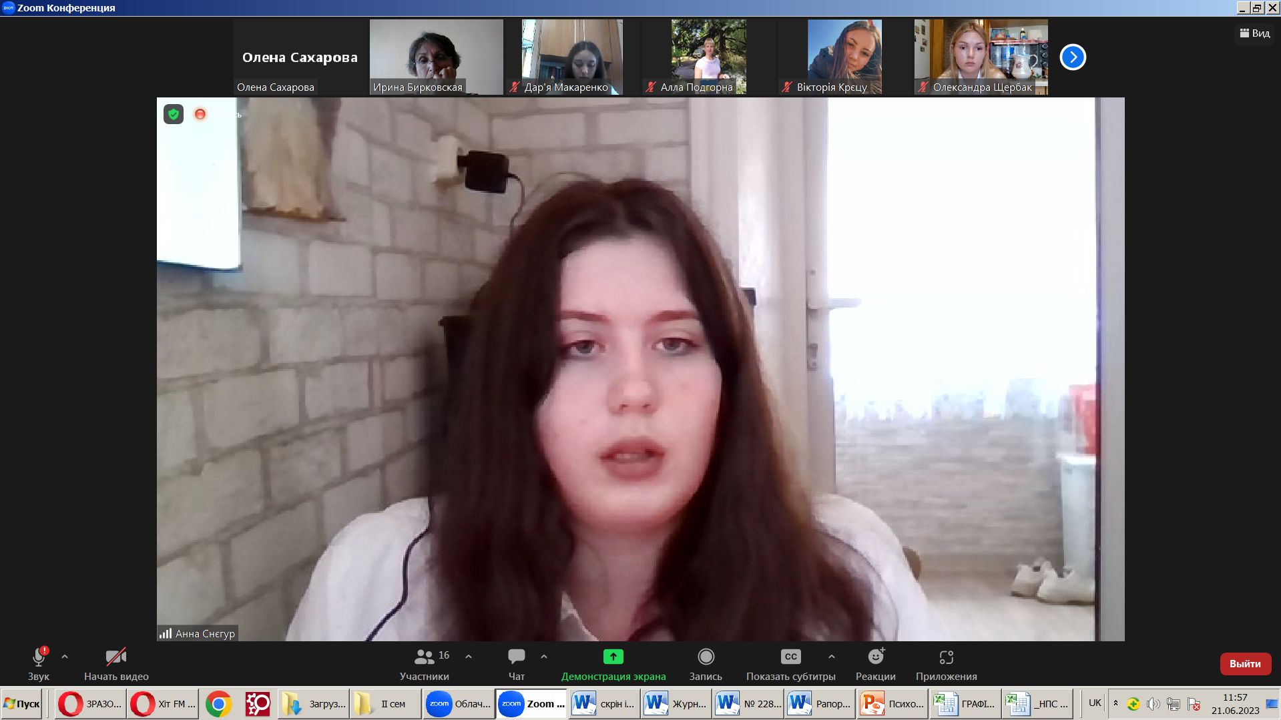Select the Ирина Бирковская video thumbnail
The height and width of the screenshot is (720, 1281).
click(x=436, y=57)
